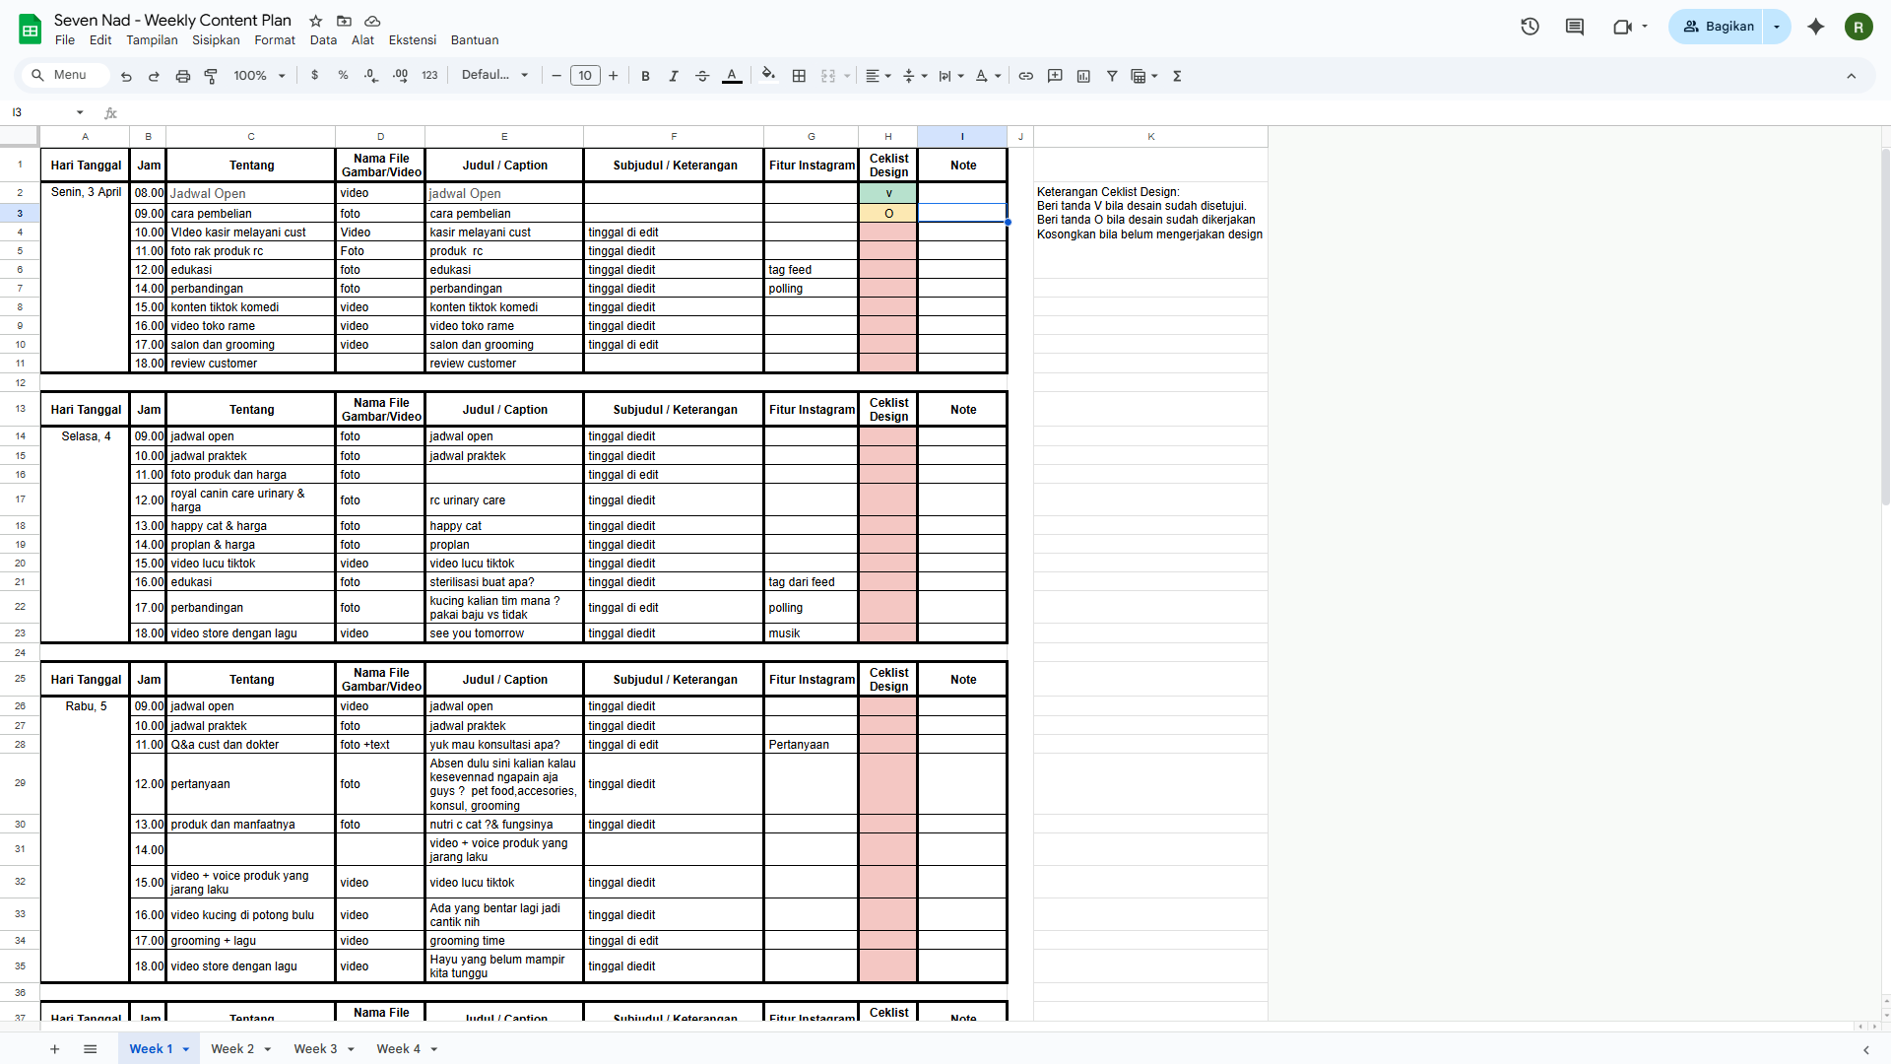The image size is (1891, 1064).
Task: Open the Sisipkan menu
Action: 216,40
